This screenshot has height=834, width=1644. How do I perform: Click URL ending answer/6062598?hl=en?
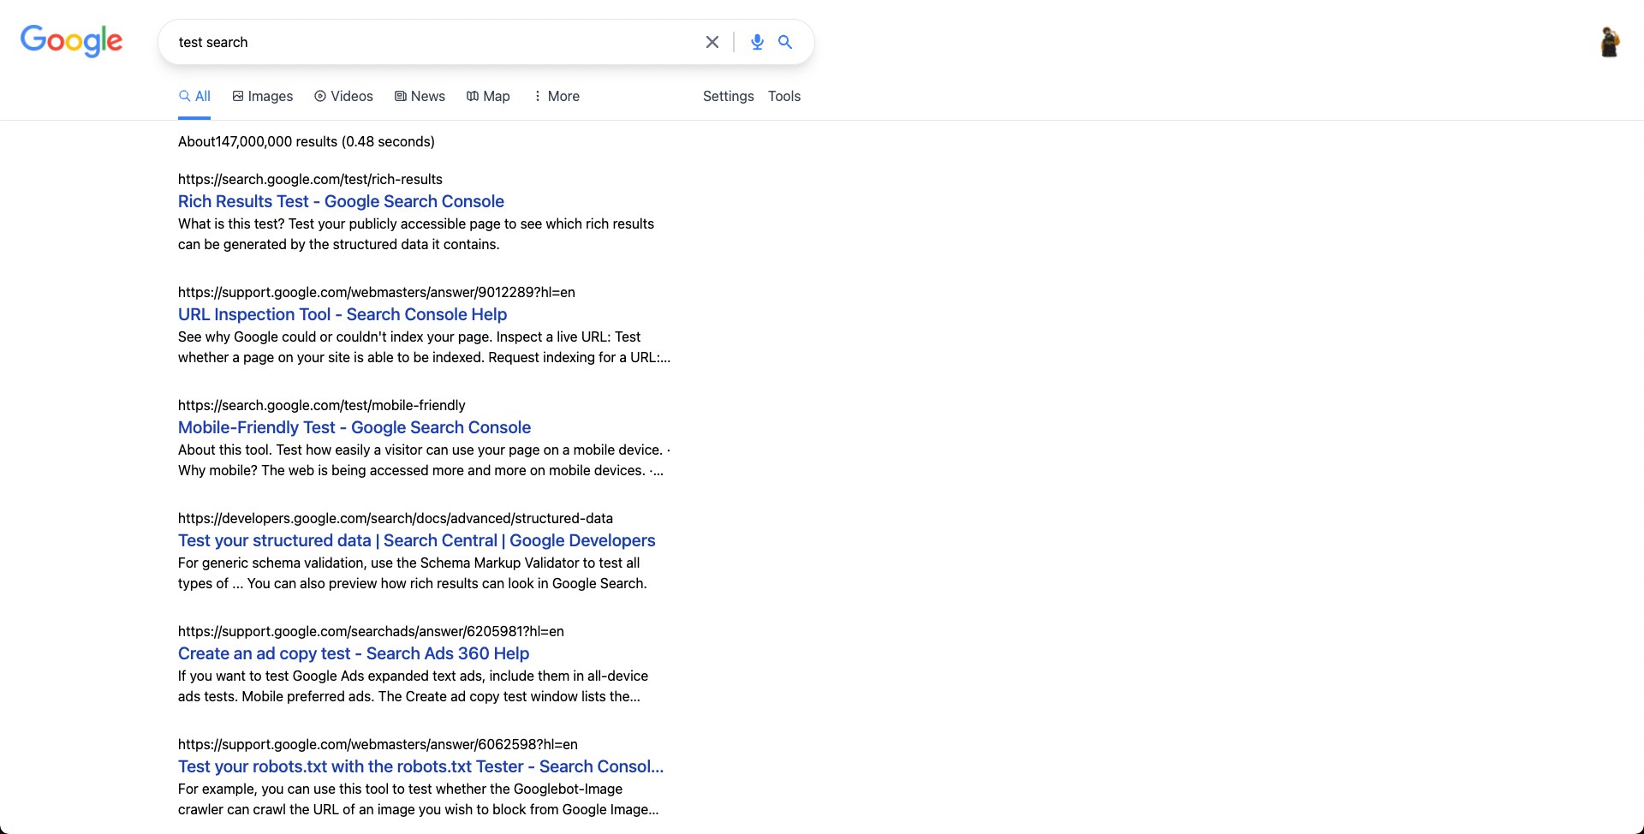[378, 744]
